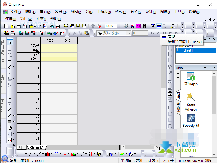Click the 弧度 status bar entry
Viewport: 217px width, 163px height.
(x=208, y=161)
